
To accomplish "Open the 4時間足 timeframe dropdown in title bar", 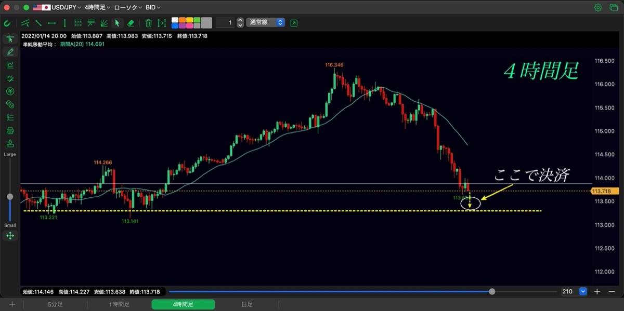I will pyautogui.click(x=97, y=7).
